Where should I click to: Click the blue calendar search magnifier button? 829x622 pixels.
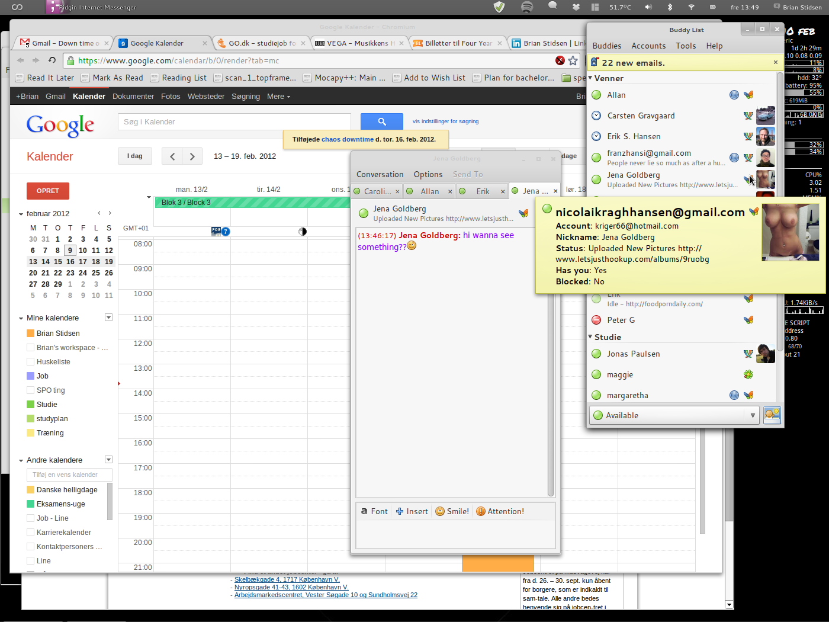pos(381,121)
